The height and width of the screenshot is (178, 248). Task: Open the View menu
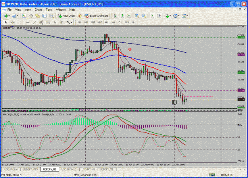click(18, 10)
